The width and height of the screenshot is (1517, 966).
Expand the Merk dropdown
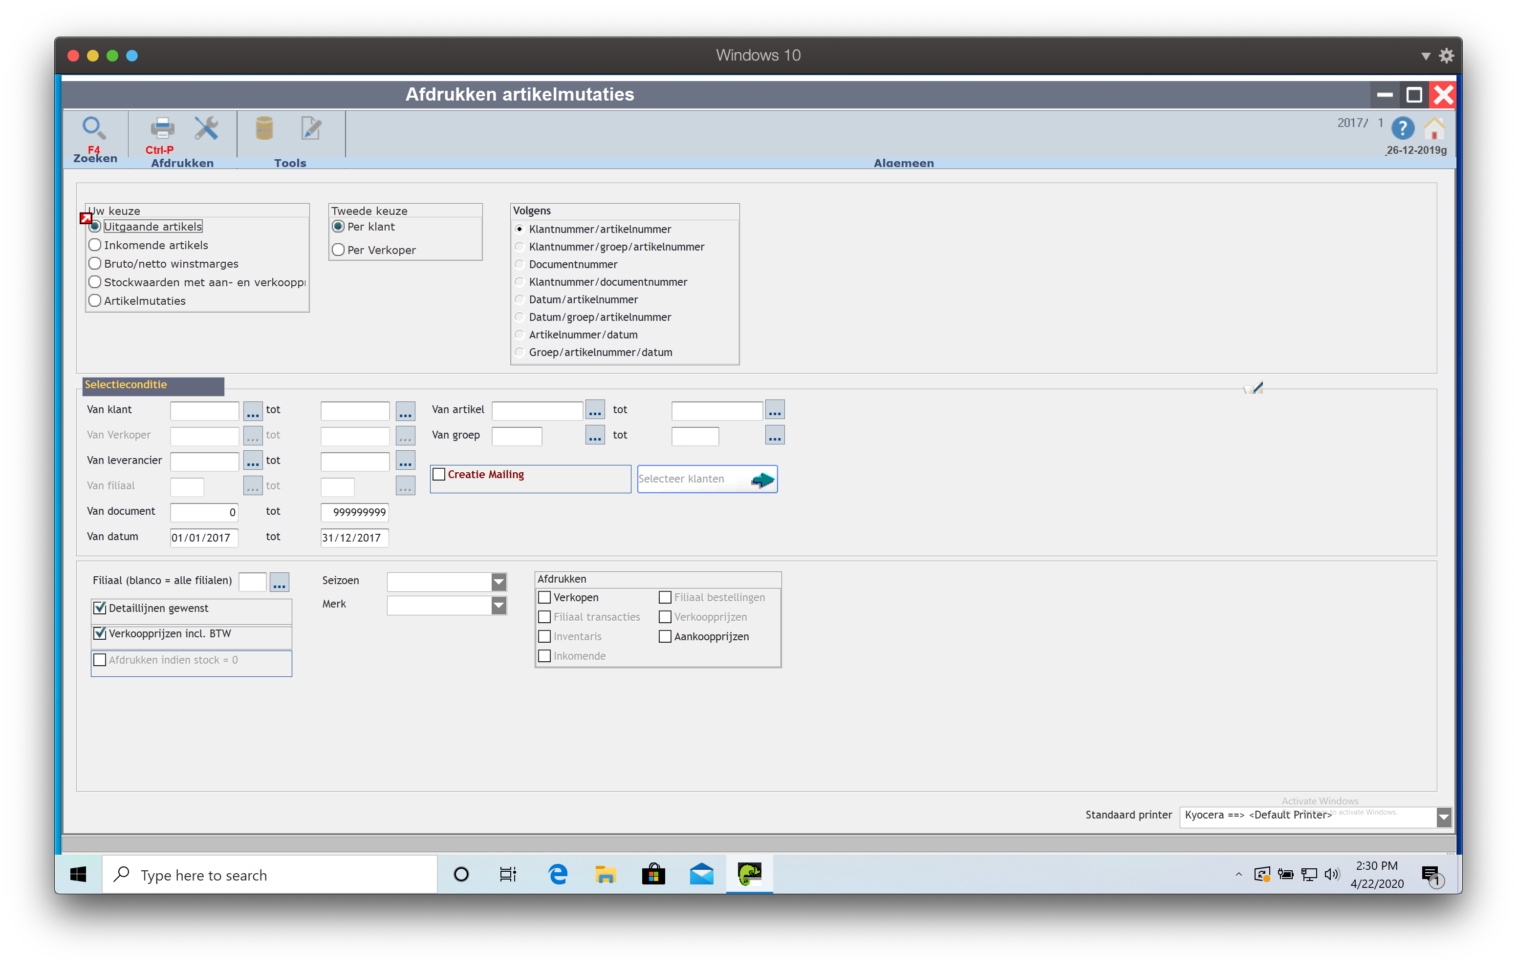pos(498,606)
